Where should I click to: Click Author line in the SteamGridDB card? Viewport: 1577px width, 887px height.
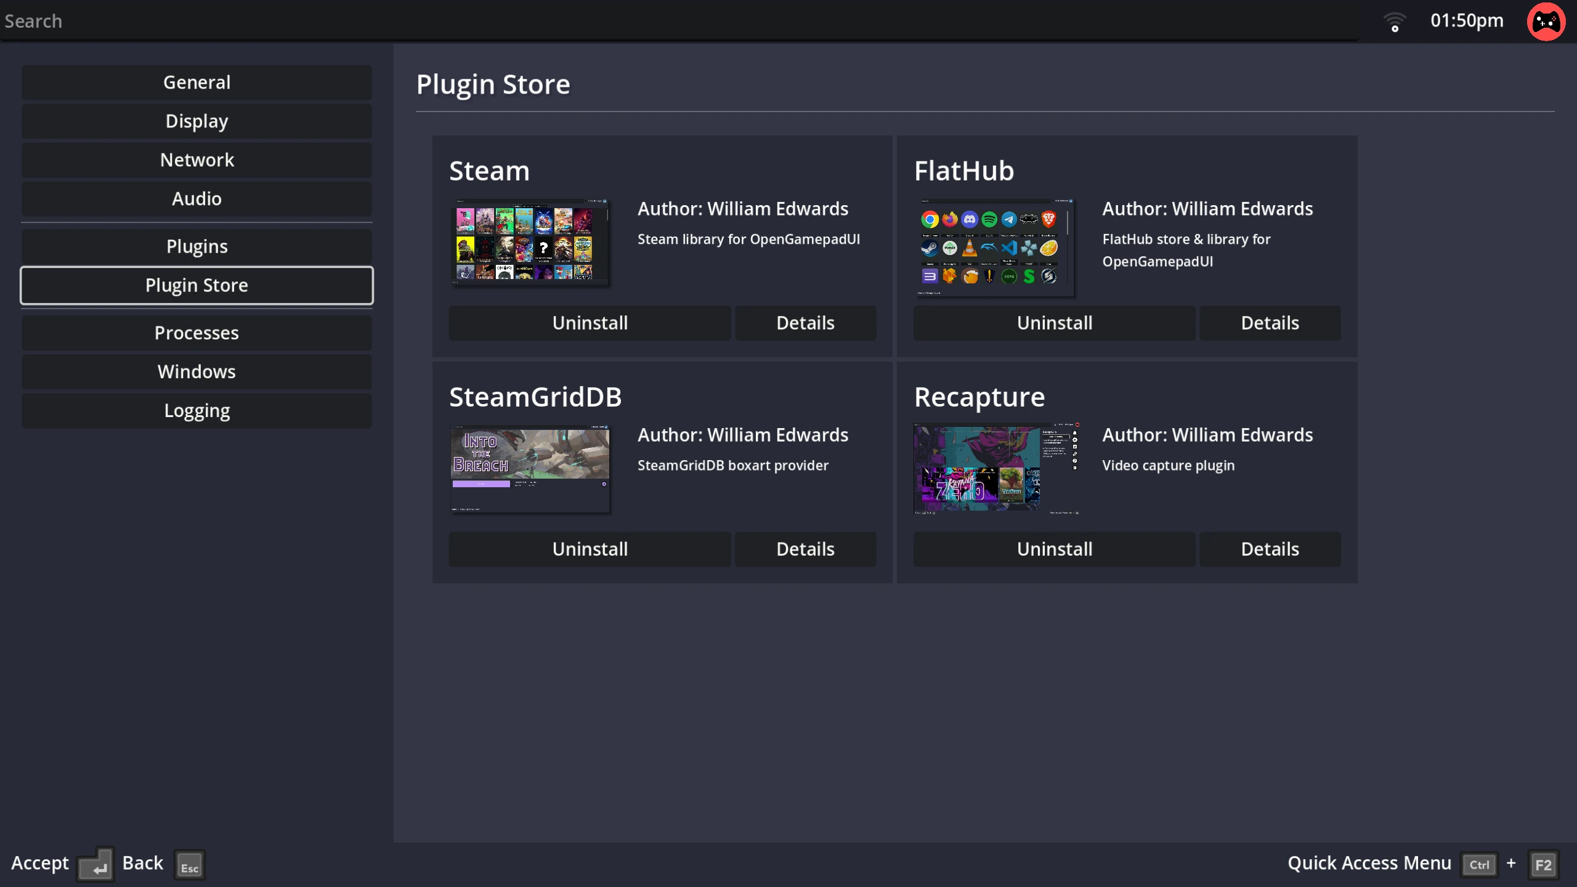[x=742, y=435]
